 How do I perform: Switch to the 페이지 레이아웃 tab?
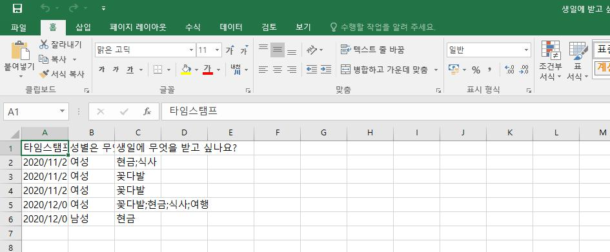[x=137, y=27]
